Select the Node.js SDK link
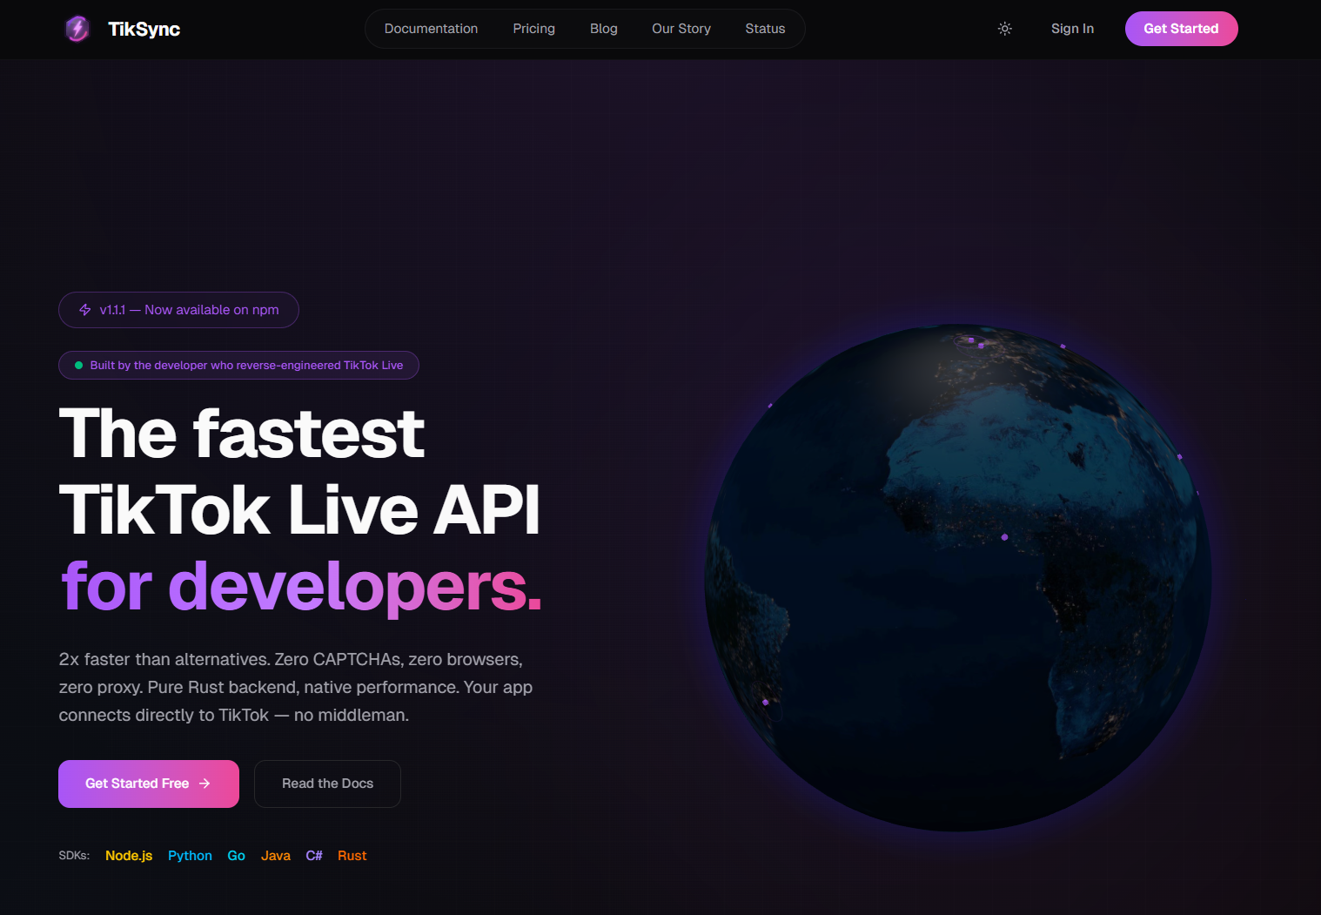 pyautogui.click(x=129, y=856)
